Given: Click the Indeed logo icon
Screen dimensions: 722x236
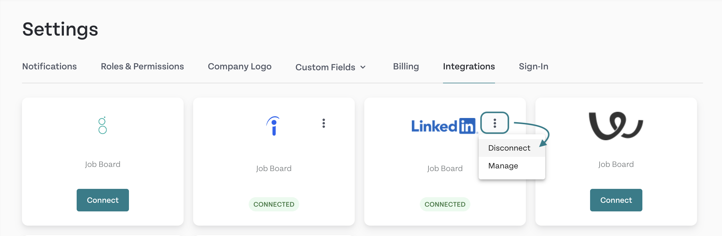Looking at the screenshot, I should 273,126.
